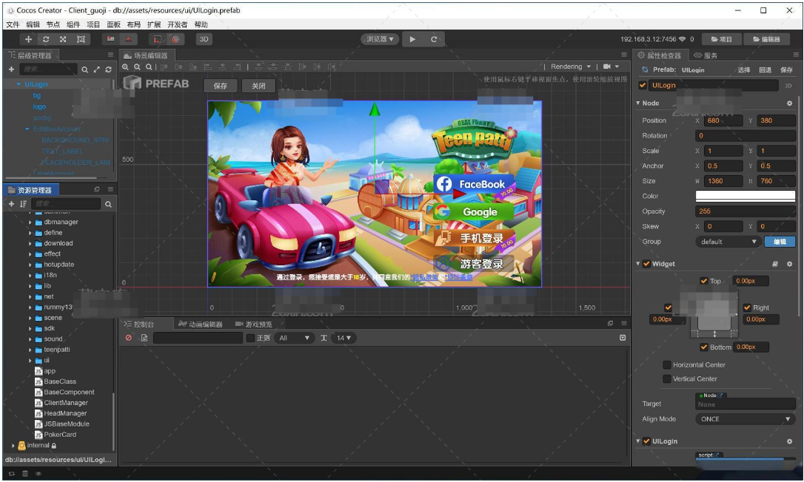Screen dimensions: 804x482
Task: Click the 保存 button in scene editor
Action: click(x=221, y=86)
